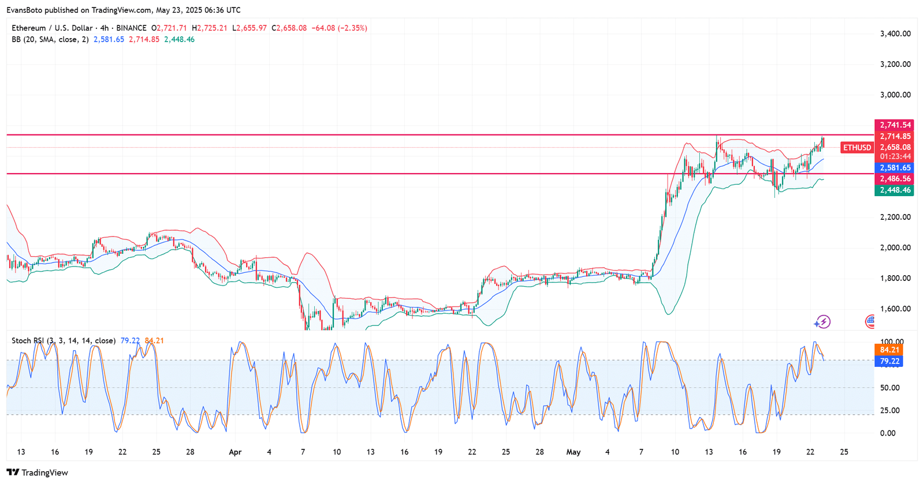Click the blue 2,581.65 axis price label
924x484 pixels.
point(895,168)
